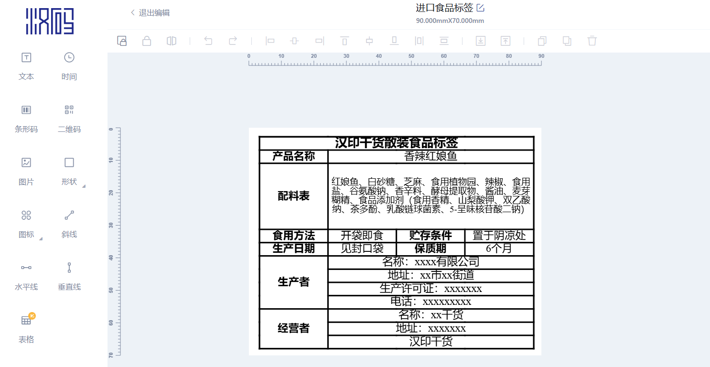The height and width of the screenshot is (367, 710).
Task: Select the 时间 time tool
Action: coord(69,66)
